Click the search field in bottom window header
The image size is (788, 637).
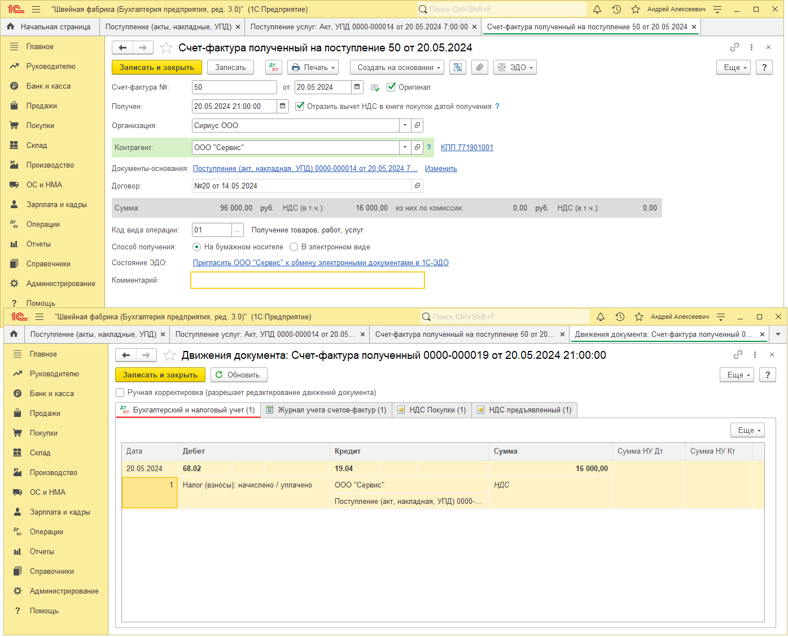505,317
